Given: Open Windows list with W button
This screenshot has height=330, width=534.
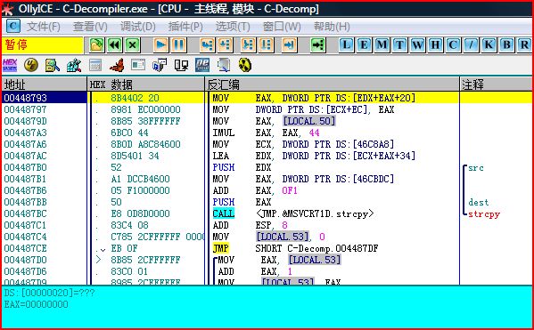Looking at the screenshot, I should pyautogui.click(x=417, y=44).
